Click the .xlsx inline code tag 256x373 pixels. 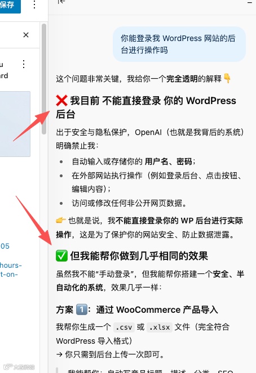[160, 327]
